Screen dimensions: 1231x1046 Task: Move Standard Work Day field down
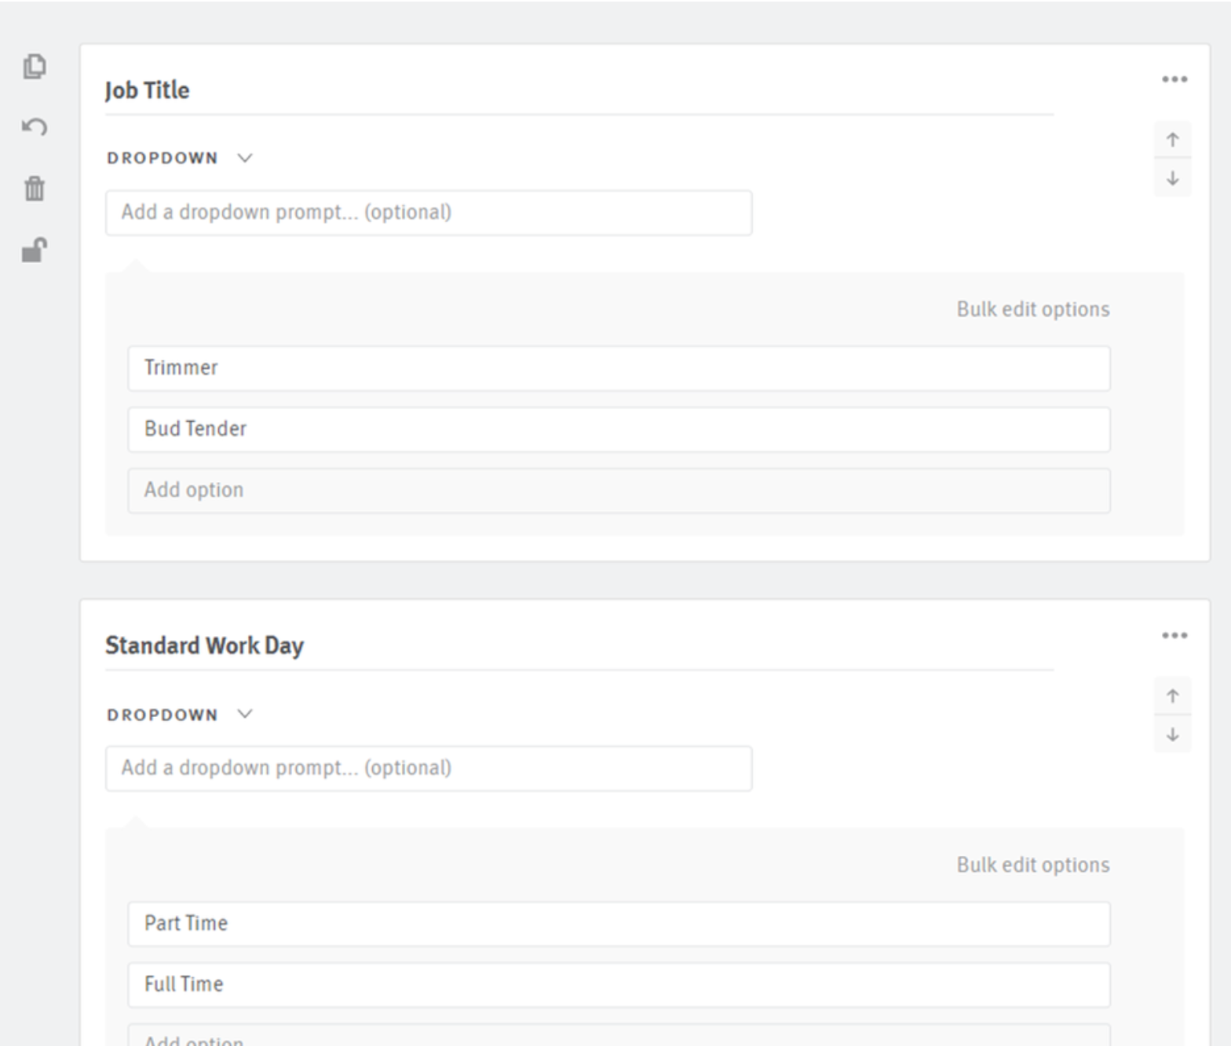click(1173, 735)
